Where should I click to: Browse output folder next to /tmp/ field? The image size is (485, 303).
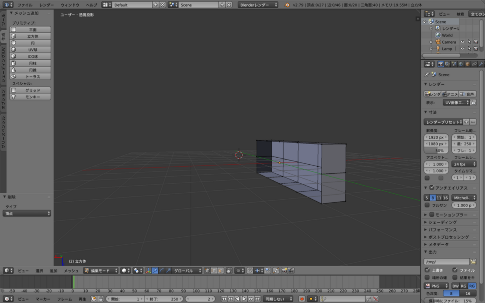click(473, 262)
